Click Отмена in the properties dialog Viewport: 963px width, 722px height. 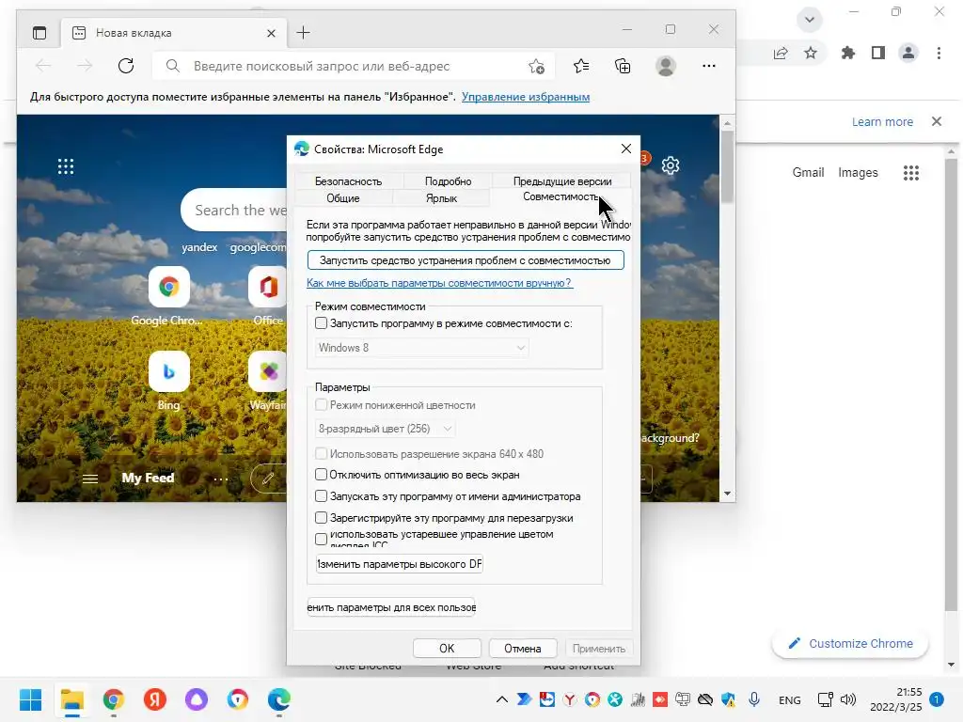point(523,649)
